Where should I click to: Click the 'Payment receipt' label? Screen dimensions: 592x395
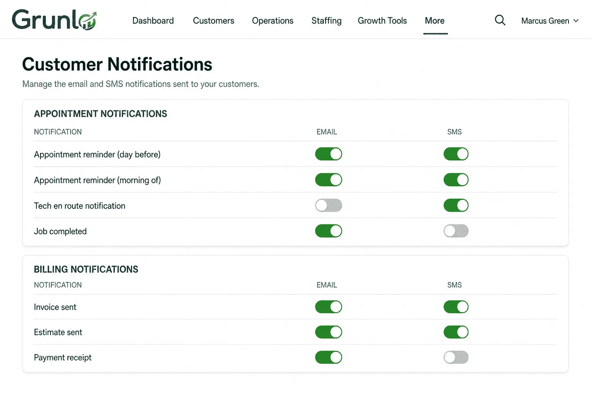(x=63, y=358)
